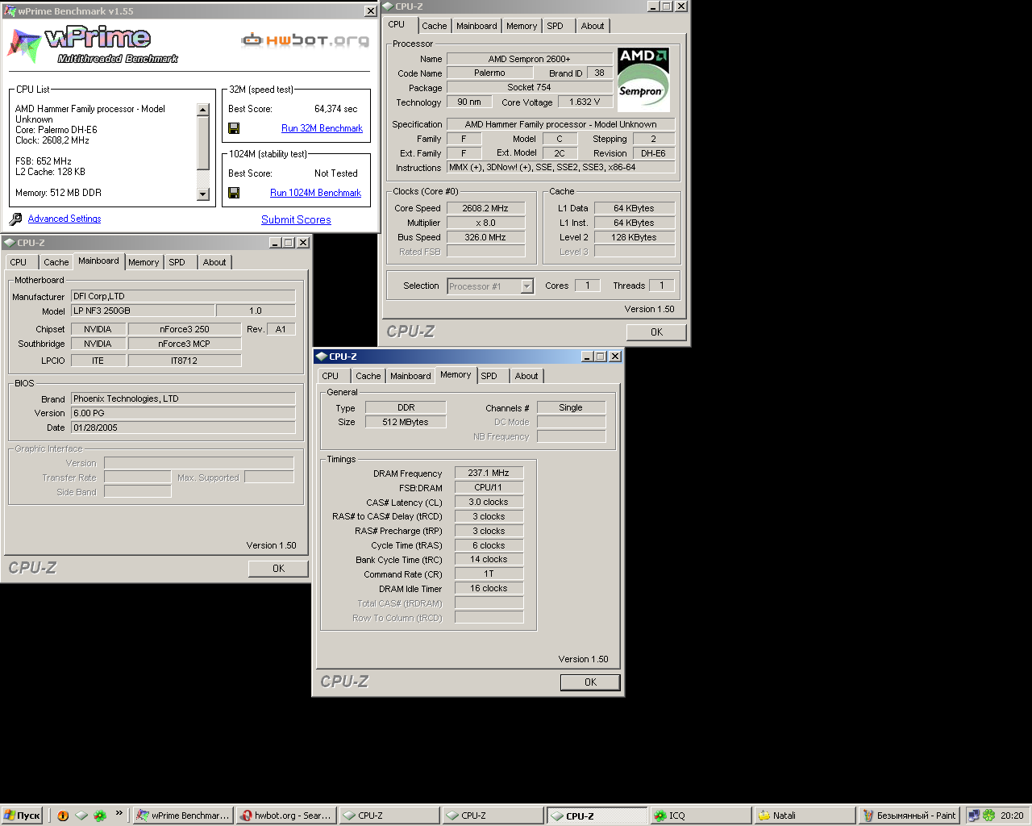Click the wPrime title bar icon
The height and width of the screenshot is (826, 1032).
10,11
